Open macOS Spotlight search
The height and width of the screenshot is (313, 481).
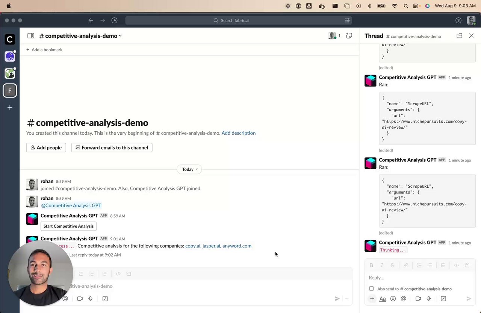pyautogui.click(x=406, y=6)
